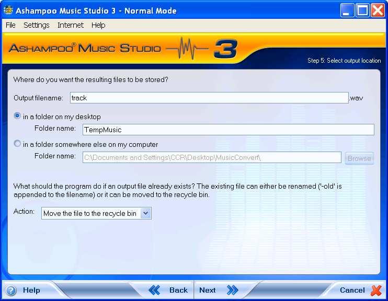Open the Help menu in menu bar

pyautogui.click(x=98, y=25)
